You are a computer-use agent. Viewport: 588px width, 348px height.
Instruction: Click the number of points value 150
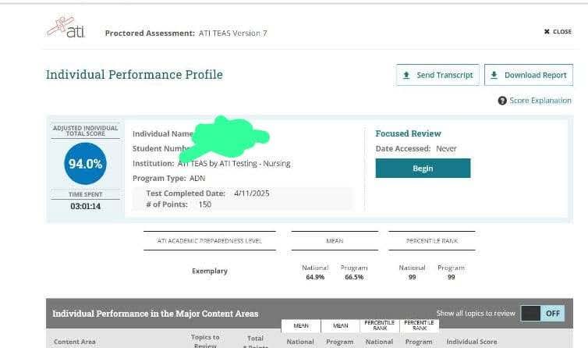tap(205, 204)
